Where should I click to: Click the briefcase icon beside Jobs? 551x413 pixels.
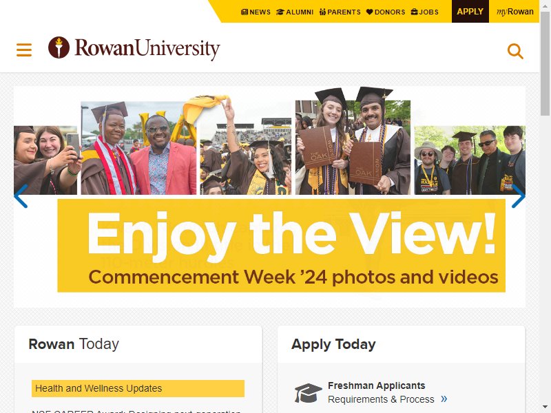(x=415, y=12)
